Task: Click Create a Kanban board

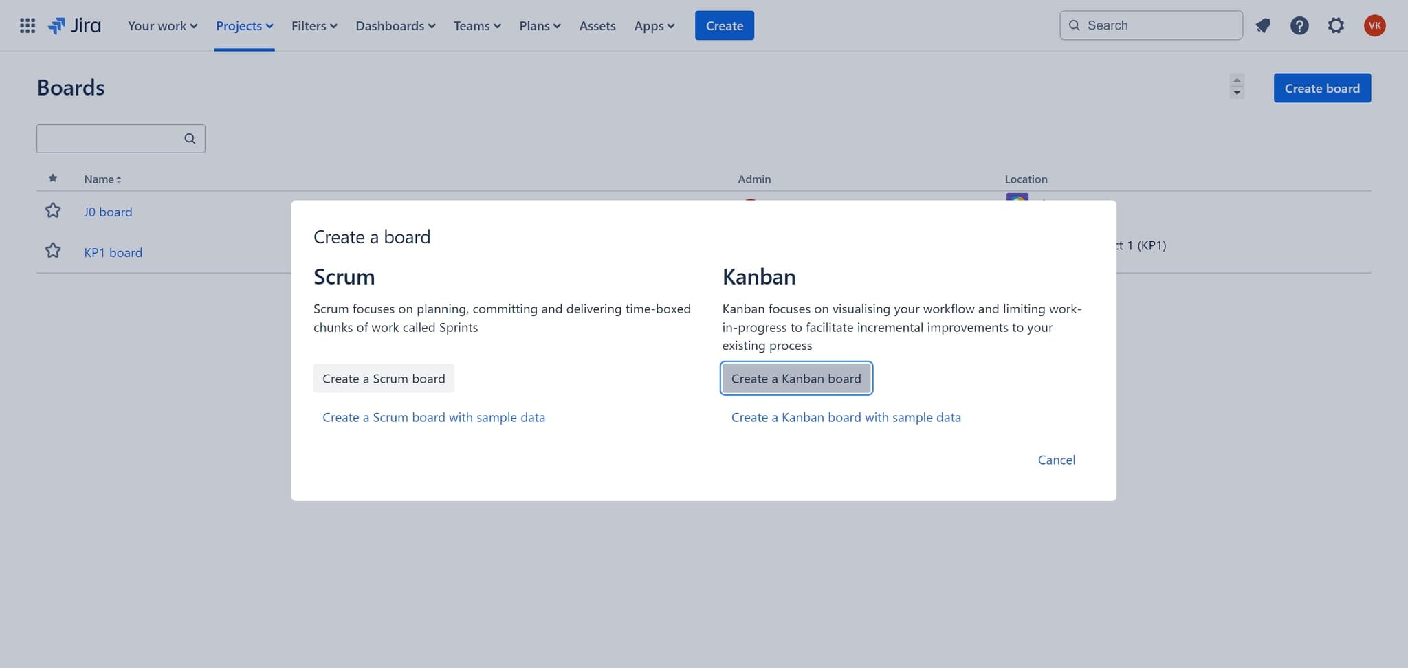Action: click(x=795, y=378)
